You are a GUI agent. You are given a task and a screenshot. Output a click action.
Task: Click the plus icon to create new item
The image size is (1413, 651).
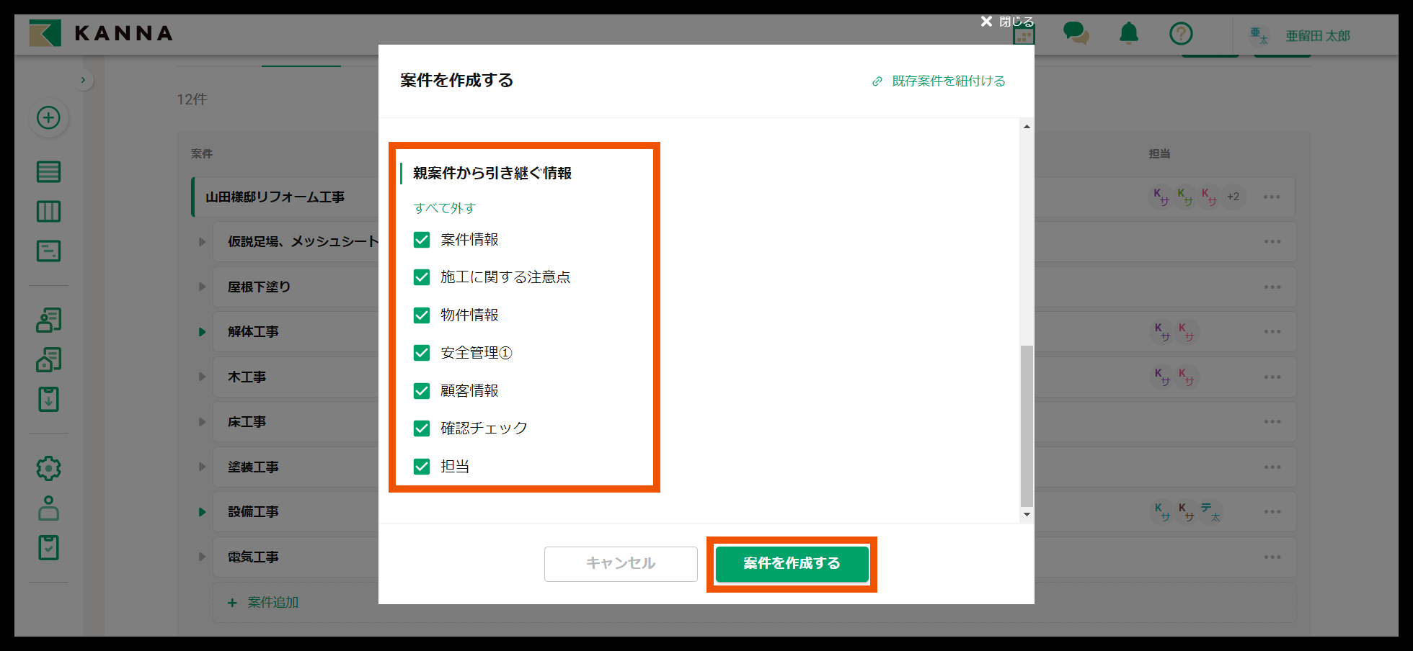[48, 117]
